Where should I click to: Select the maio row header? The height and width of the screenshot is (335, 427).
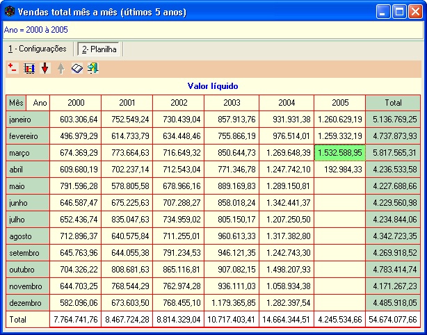coord(28,186)
